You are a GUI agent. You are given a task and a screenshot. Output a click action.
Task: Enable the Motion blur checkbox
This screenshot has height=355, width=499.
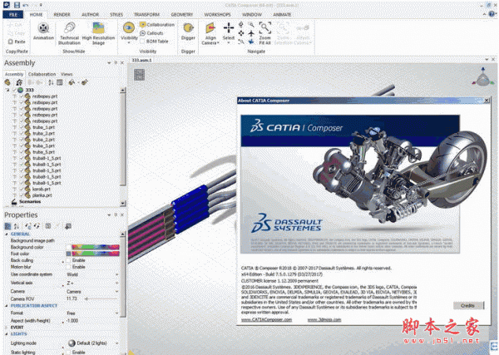[x=68, y=267]
